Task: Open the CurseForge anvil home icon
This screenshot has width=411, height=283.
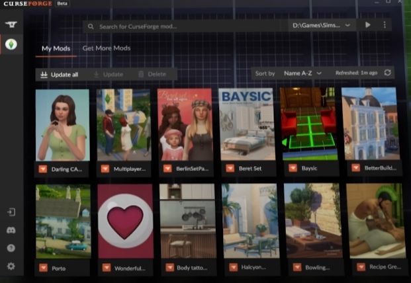Action: (x=11, y=24)
